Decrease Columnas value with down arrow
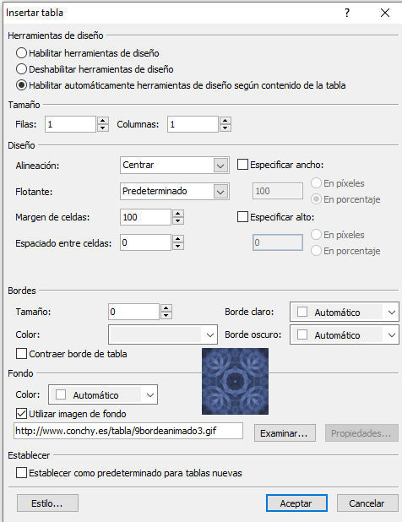The width and height of the screenshot is (402, 522). point(225,128)
